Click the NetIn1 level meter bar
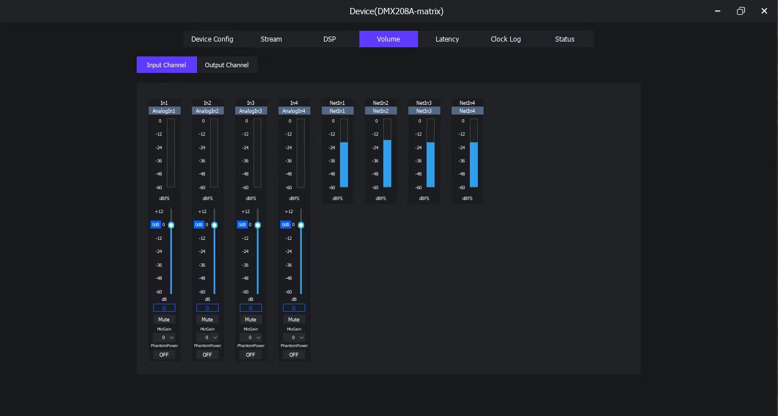 tap(344, 153)
